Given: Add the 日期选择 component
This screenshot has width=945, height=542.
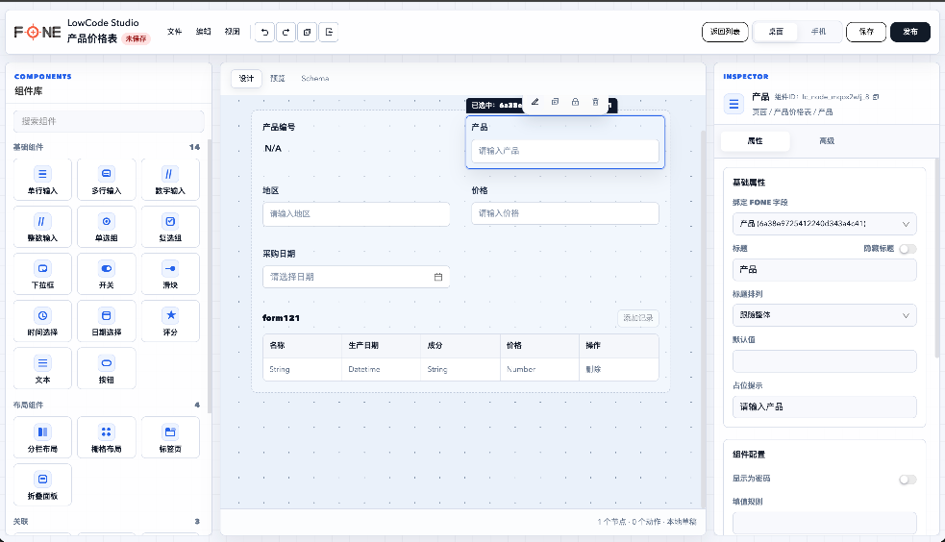Looking at the screenshot, I should coord(107,321).
